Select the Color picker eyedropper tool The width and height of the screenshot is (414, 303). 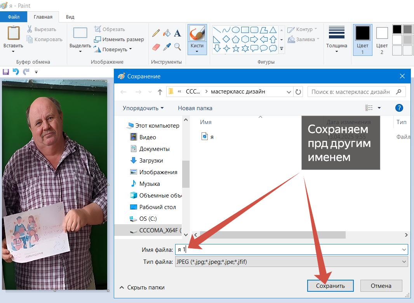[x=167, y=47]
